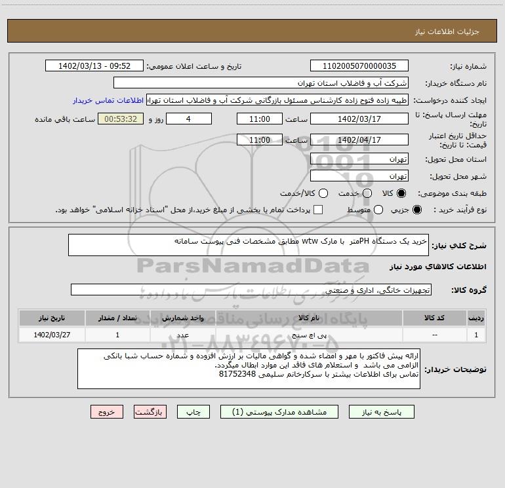Click the پی اچ سنج item cell

tap(309, 335)
